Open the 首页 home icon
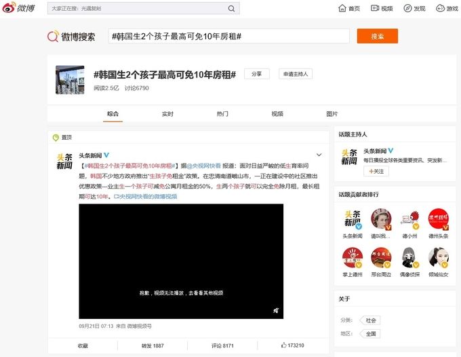This screenshot has height=357, width=461. coord(342,8)
